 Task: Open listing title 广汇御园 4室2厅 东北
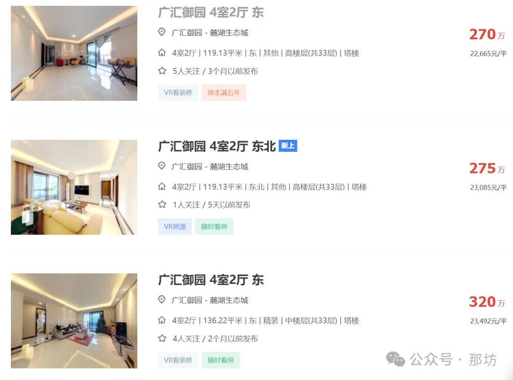point(217,146)
